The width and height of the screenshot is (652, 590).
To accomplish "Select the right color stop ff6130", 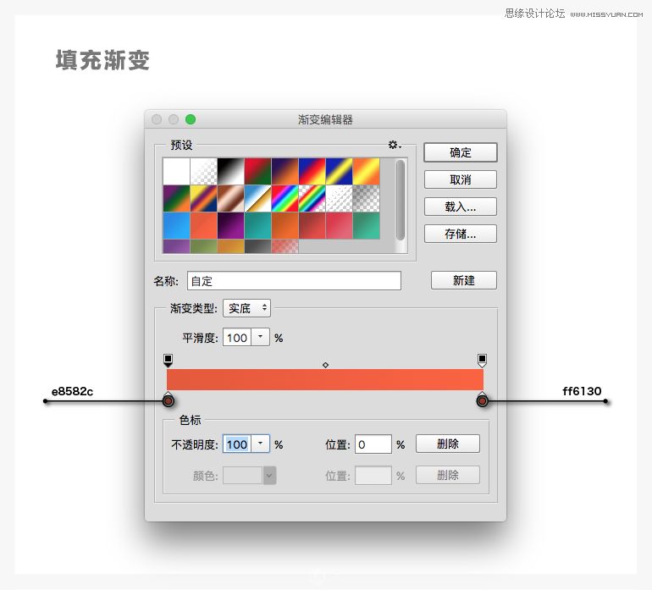I will (x=482, y=400).
